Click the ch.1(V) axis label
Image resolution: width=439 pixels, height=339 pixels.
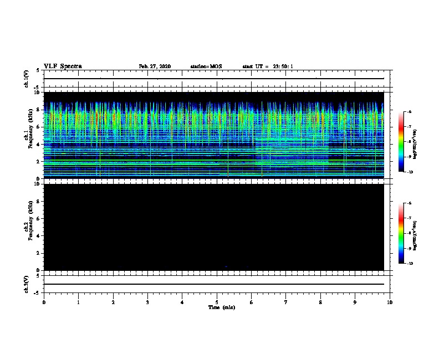[26, 79]
